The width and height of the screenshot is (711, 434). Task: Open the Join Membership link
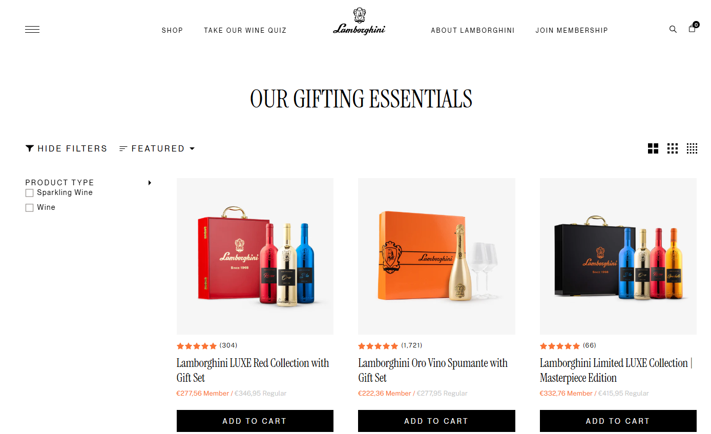(x=572, y=30)
